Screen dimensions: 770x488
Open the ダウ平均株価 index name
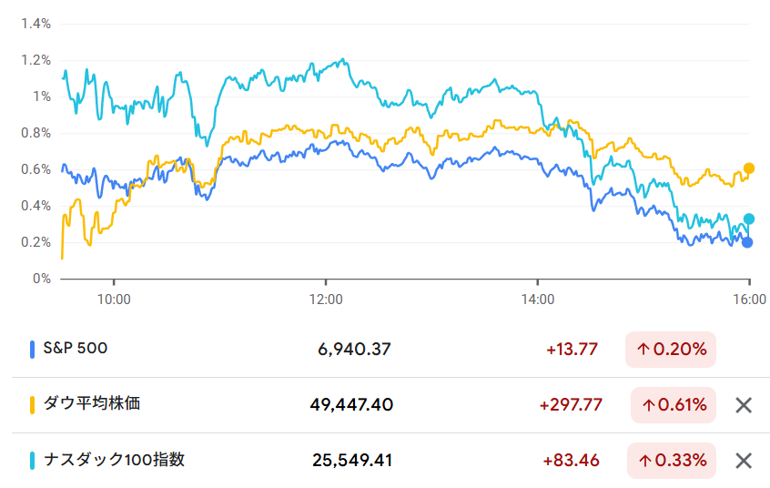coord(92,404)
